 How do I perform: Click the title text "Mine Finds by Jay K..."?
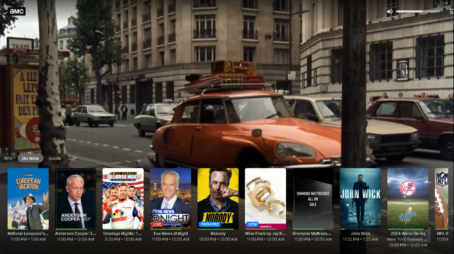[x=265, y=234]
